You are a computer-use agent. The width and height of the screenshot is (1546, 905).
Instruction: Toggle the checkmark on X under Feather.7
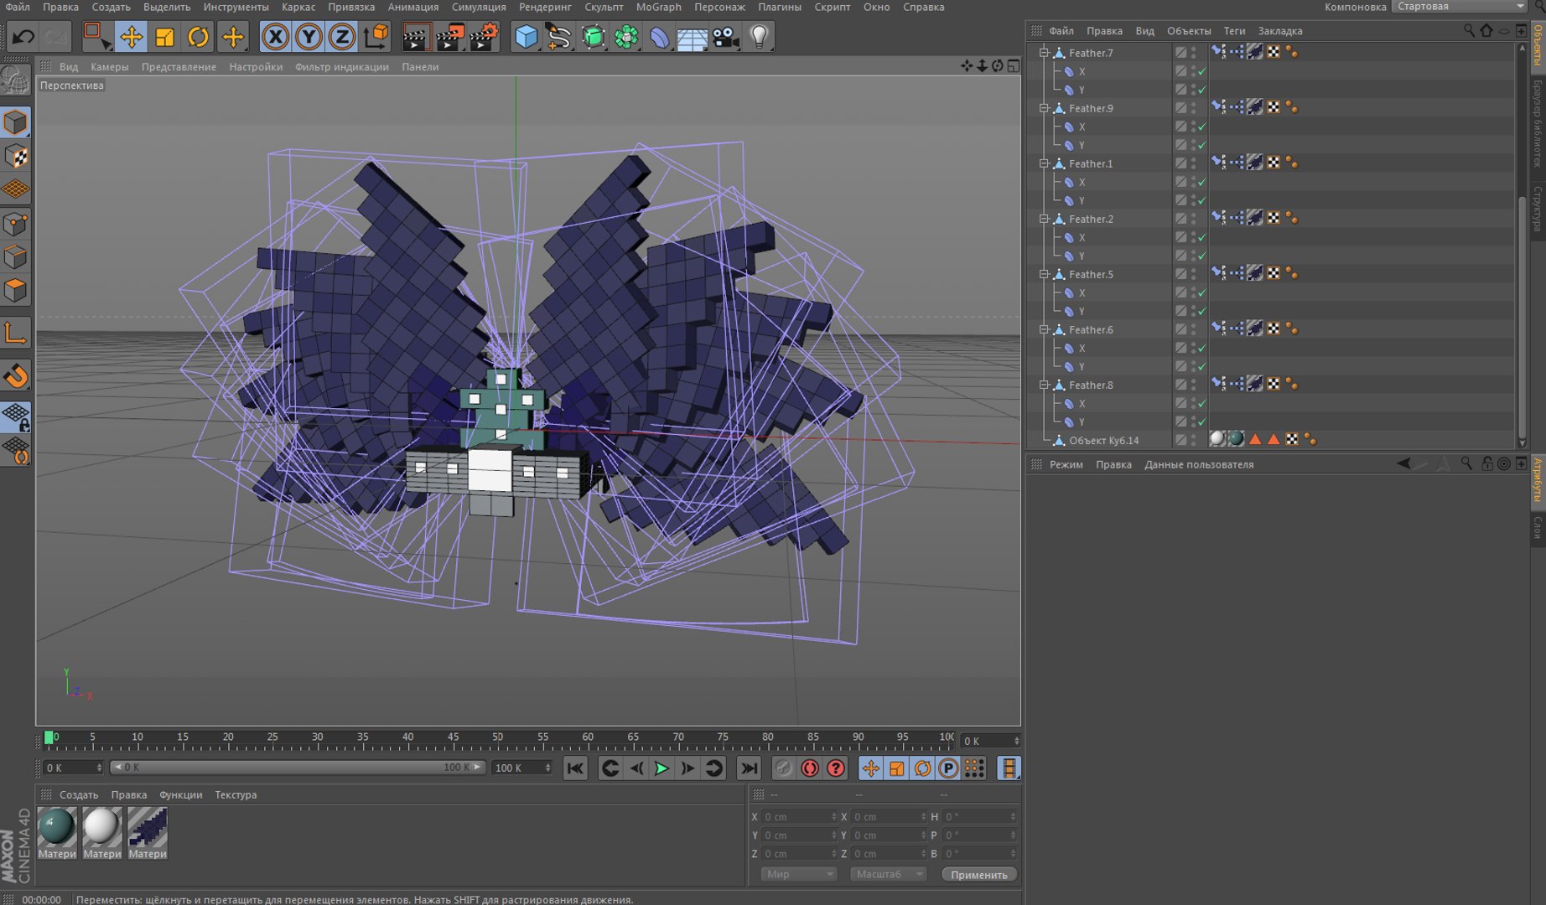1201,72
